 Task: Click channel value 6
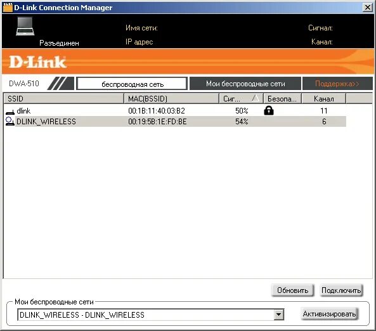324,122
